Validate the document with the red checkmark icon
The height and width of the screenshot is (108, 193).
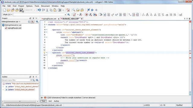tap(74, 15)
